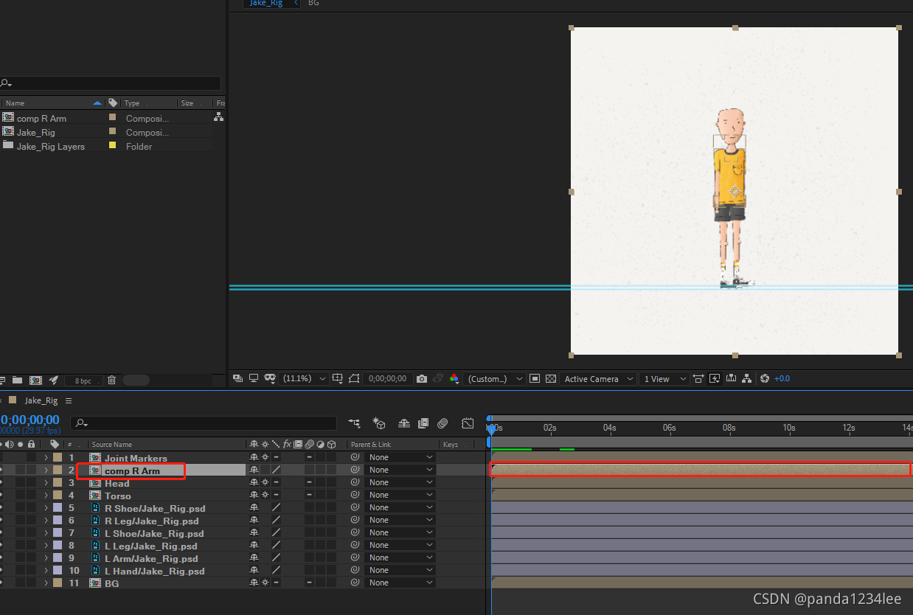Open the Active Camera view dropdown
This screenshot has width=913, height=615.
598,379
